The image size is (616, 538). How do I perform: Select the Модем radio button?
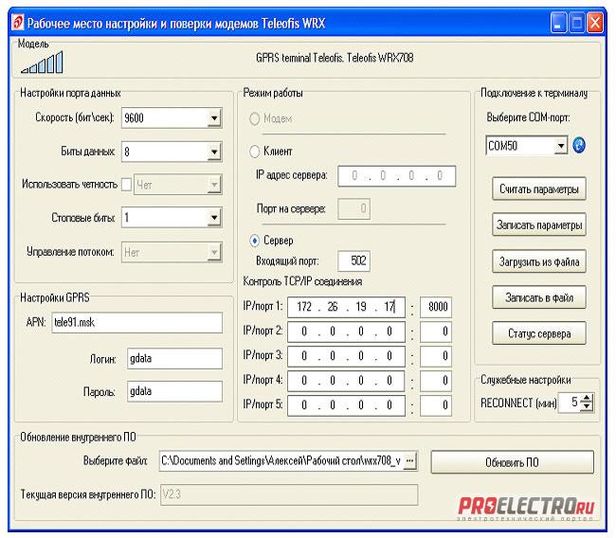click(255, 118)
